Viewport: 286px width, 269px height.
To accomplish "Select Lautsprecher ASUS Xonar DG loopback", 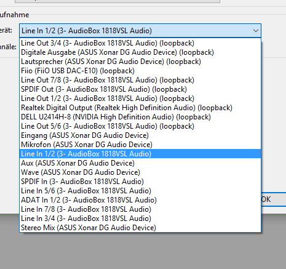I will (x=140, y=62).
